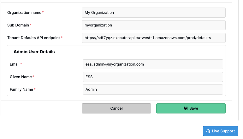Click the Admin User Details heading
Screen dimensions: 243x139
(34, 52)
